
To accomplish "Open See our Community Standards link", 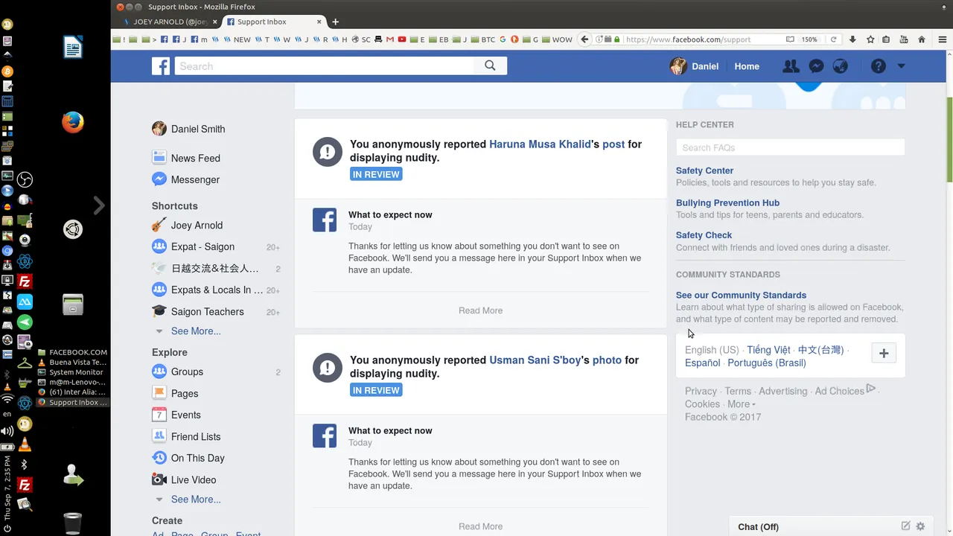I will [x=741, y=296].
